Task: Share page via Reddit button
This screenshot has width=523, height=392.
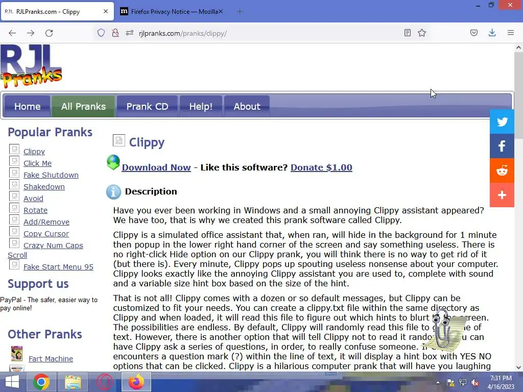Action: [502, 170]
